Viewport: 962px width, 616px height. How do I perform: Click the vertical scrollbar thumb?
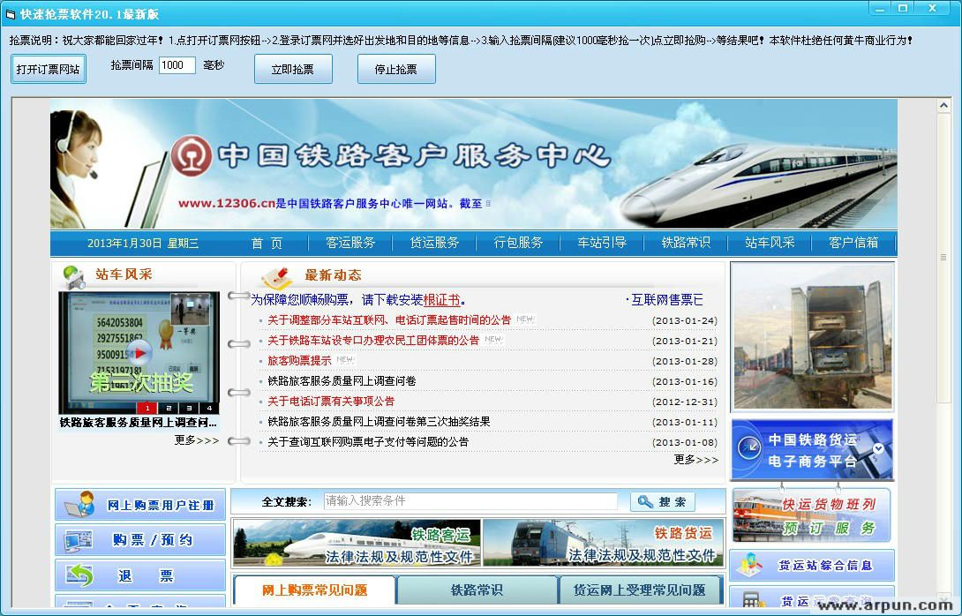(x=943, y=258)
